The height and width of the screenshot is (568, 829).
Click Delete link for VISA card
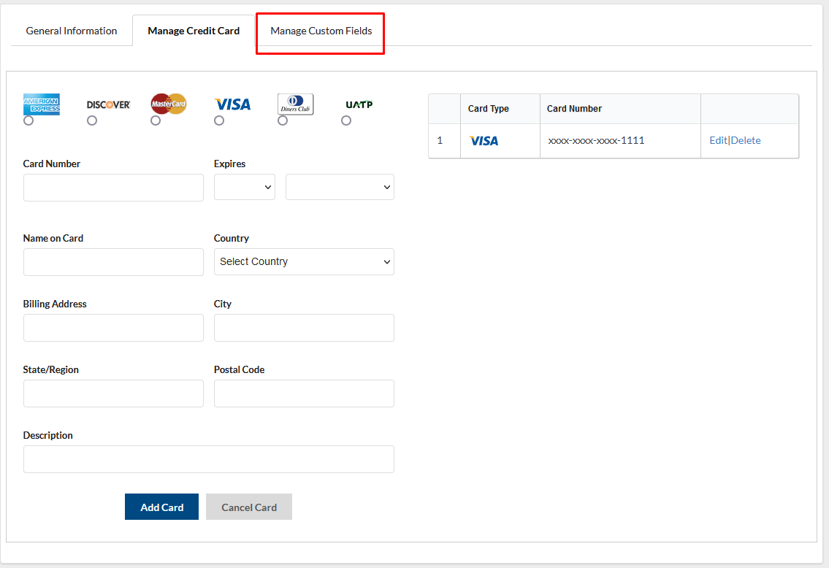746,141
